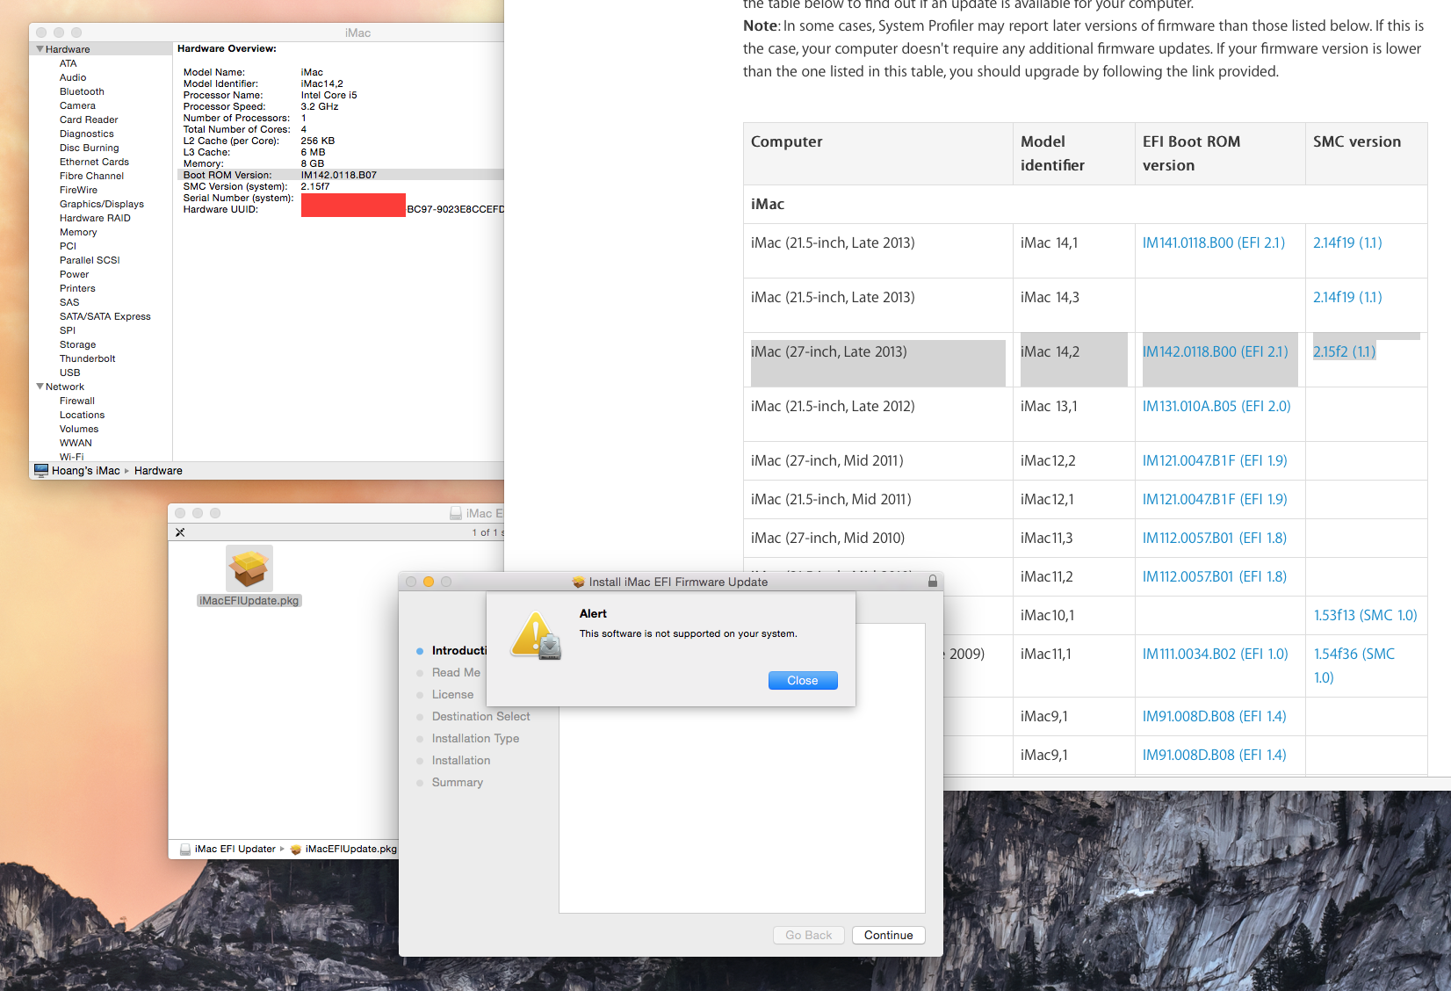Select the iMacEFIUpdate.pkg package icon
The width and height of the screenshot is (1451, 991).
[249, 568]
